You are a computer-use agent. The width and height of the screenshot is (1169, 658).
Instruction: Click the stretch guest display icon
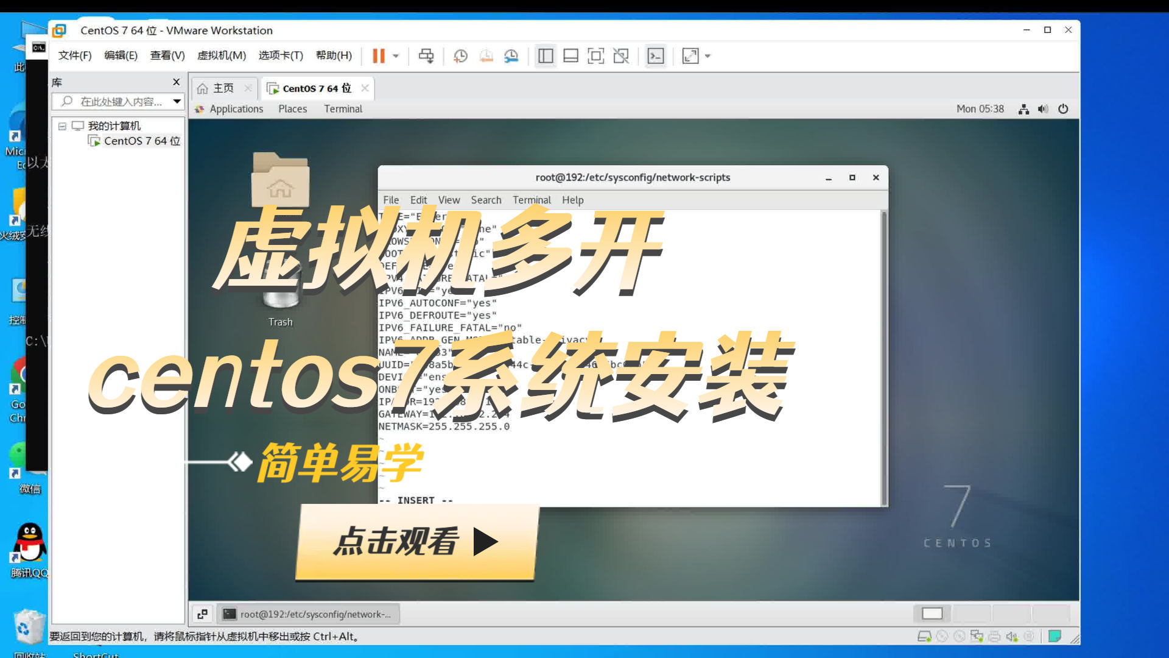pos(690,56)
